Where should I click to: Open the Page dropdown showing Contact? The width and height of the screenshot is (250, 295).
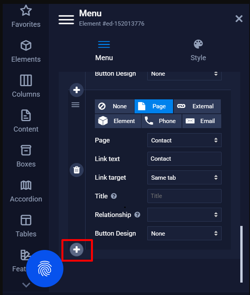coord(184,140)
